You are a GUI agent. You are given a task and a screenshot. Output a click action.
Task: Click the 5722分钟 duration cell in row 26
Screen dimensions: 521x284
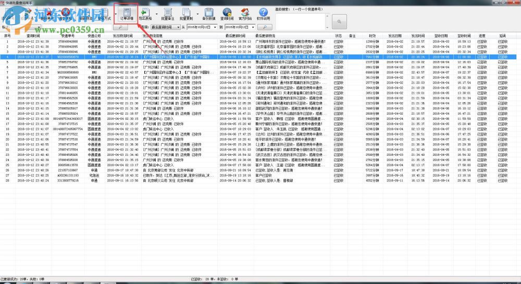pyautogui.click(x=372, y=170)
